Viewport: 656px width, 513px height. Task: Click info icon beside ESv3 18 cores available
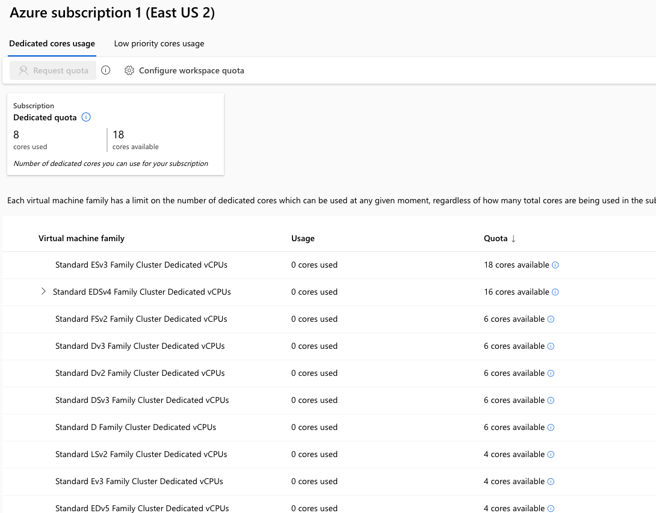coord(555,265)
